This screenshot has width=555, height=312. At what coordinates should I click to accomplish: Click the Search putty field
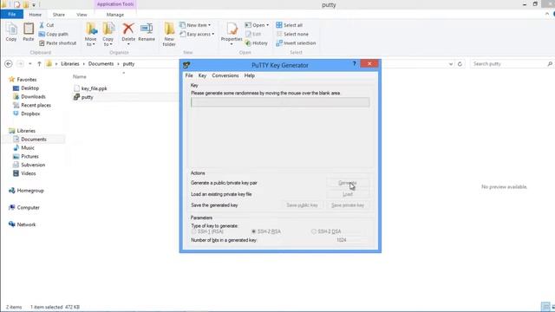click(x=512, y=63)
